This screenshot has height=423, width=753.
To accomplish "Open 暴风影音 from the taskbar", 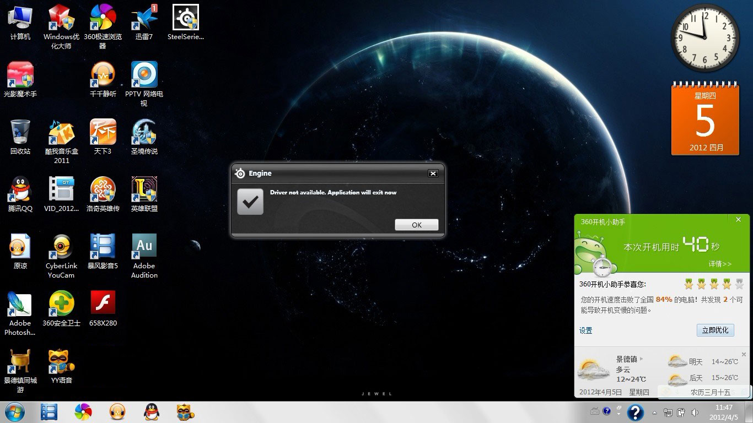I will 49,411.
